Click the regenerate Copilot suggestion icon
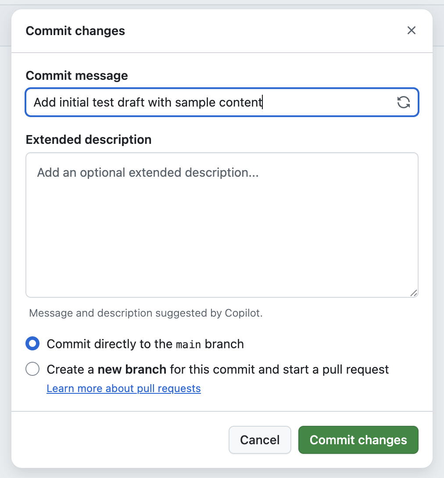Screen dimensions: 444x478 [403, 102]
